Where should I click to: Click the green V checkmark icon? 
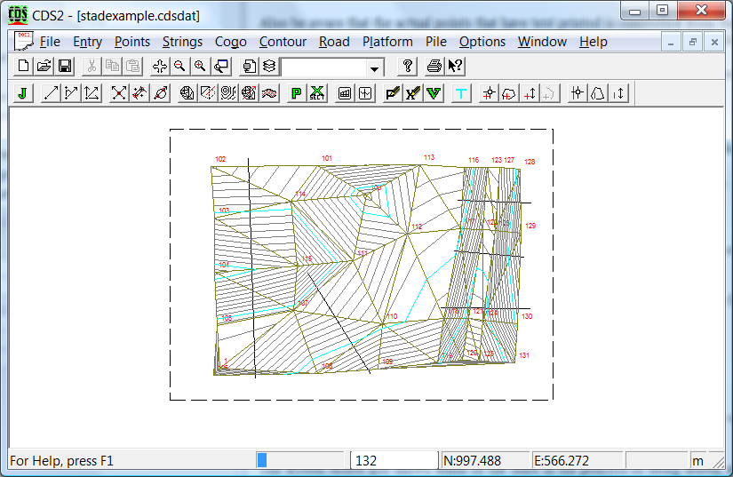[434, 93]
